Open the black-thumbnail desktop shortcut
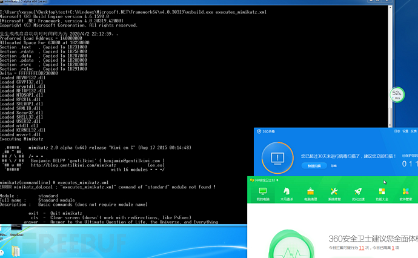 tap(16, 231)
